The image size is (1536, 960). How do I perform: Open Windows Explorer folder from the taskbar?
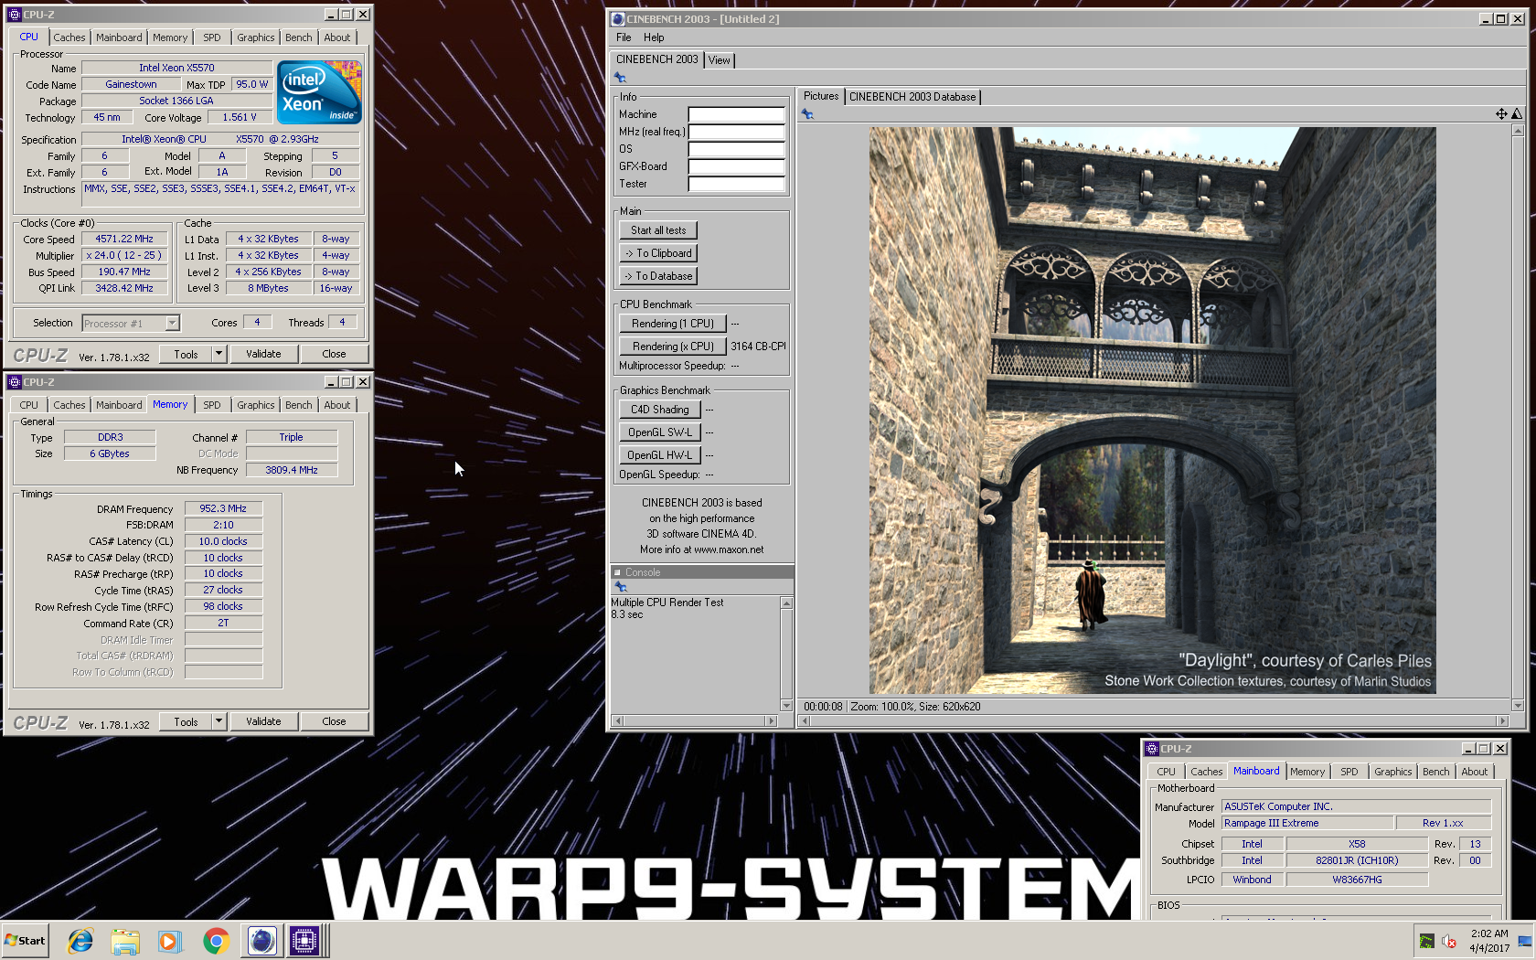[125, 940]
